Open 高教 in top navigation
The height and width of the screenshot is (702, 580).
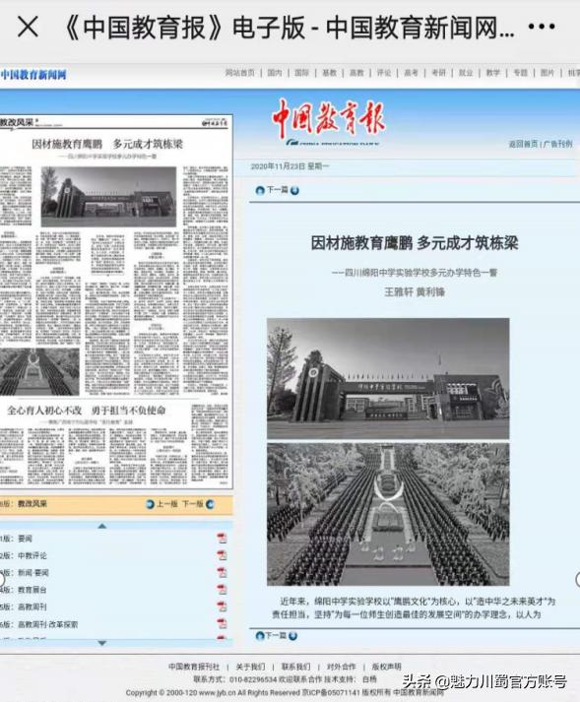[356, 73]
